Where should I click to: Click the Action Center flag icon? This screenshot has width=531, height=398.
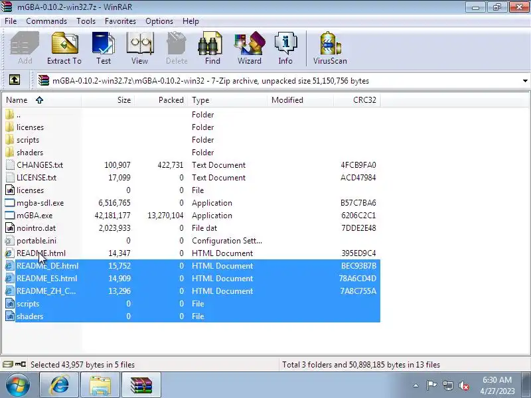point(431,385)
